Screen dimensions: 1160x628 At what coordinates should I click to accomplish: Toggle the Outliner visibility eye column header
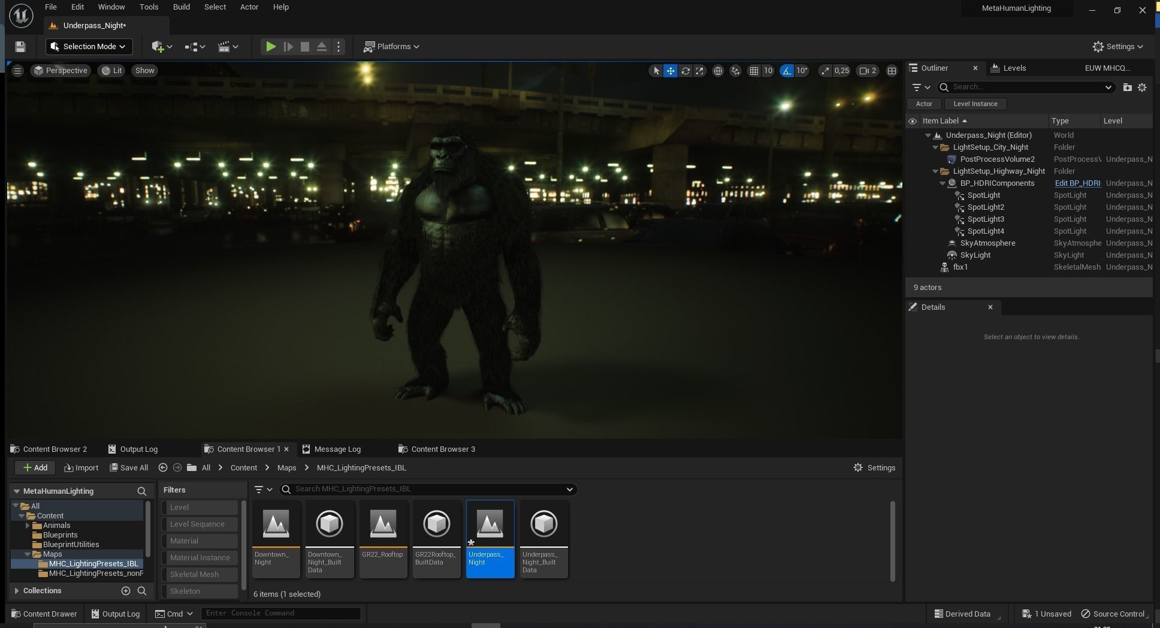(x=913, y=121)
